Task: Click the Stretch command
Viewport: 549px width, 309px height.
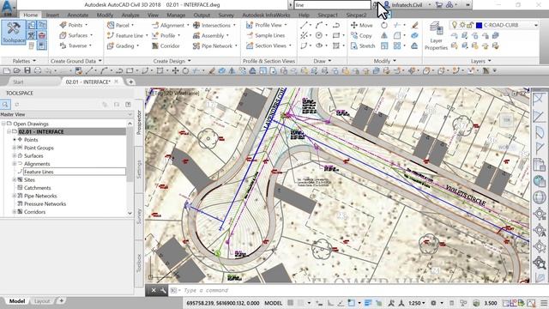Action: click(363, 45)
